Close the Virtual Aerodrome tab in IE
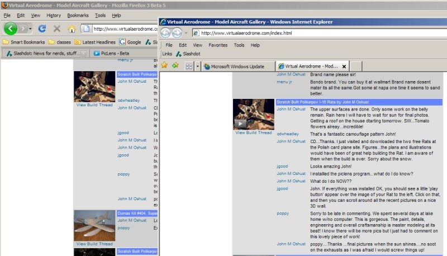This screenshot has width=447, height=256. tap(344, 67)
